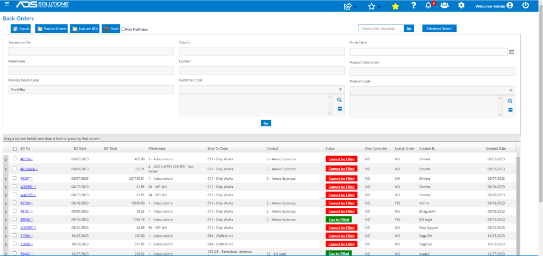Open help via question mark icon

tap(413, 5)
